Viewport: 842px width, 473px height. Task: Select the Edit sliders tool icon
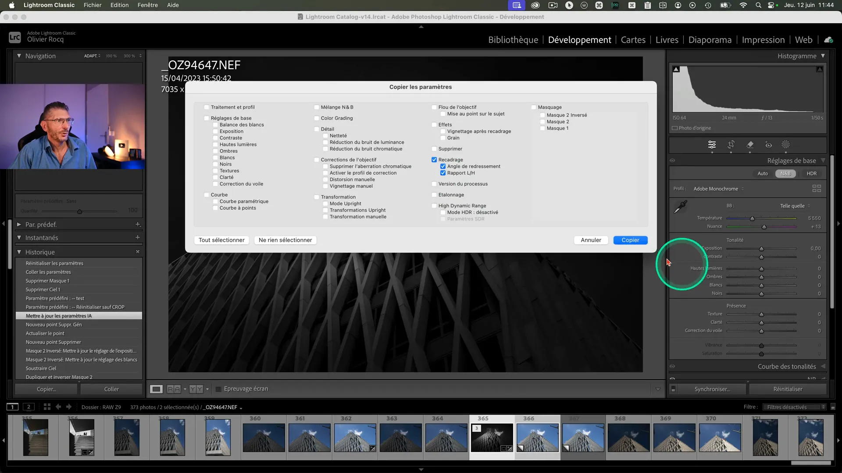pos(712,145)
